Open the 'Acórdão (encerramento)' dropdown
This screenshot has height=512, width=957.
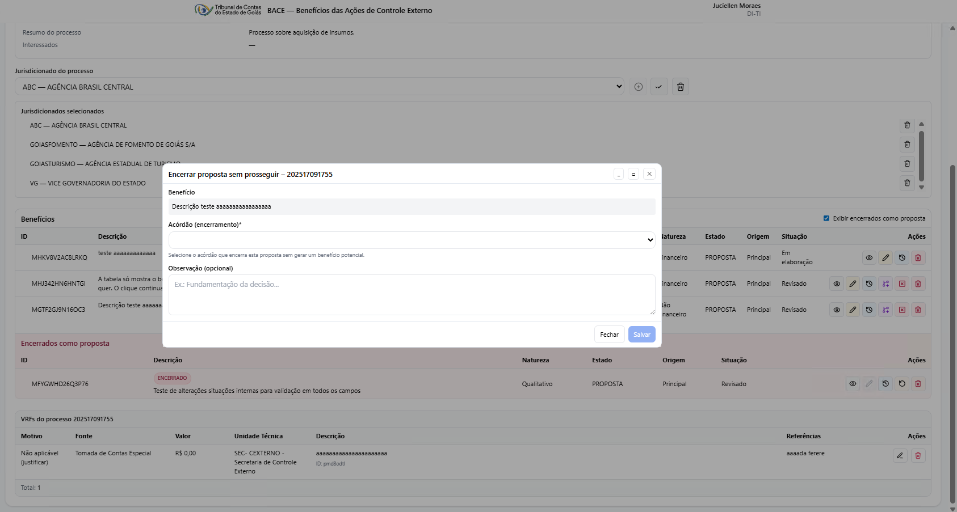(x=412, y=240)
